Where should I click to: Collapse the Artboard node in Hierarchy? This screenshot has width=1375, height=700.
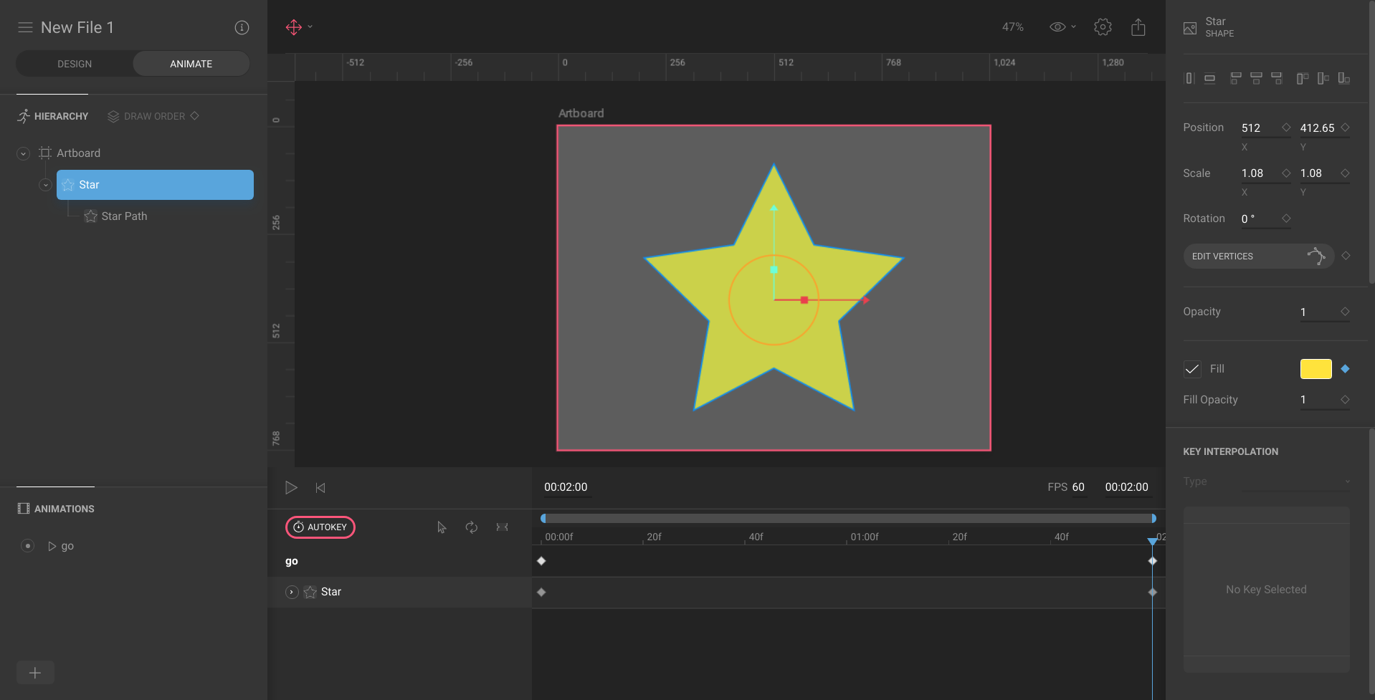click(22, 153)
